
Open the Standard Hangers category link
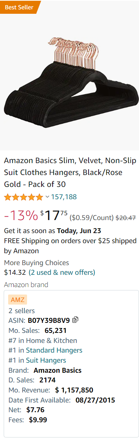[54, 350]
